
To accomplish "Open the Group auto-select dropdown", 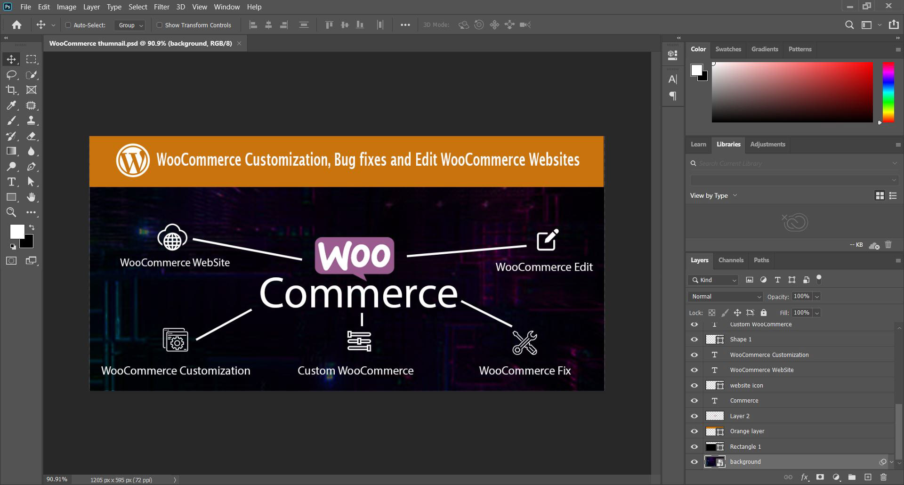I will tap(129, 25).
